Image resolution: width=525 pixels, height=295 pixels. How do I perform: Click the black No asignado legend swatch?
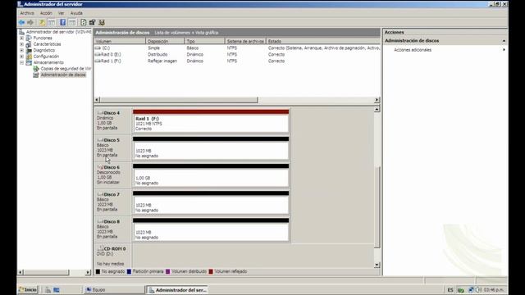tap(98, 271)
